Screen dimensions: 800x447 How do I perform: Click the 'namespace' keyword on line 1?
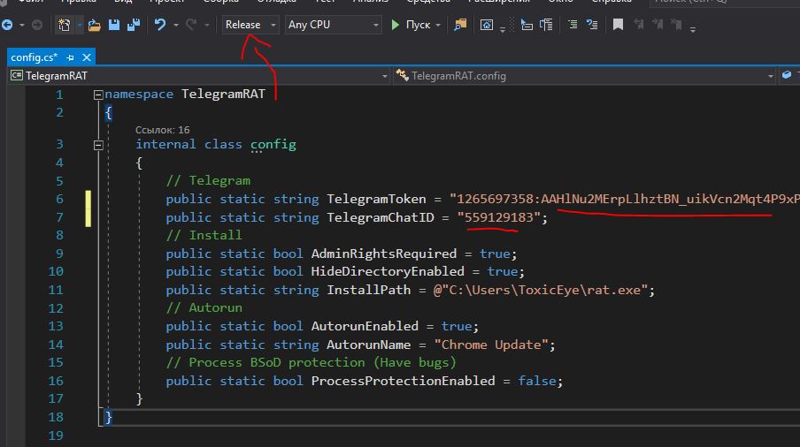click(x=139, y=95)
